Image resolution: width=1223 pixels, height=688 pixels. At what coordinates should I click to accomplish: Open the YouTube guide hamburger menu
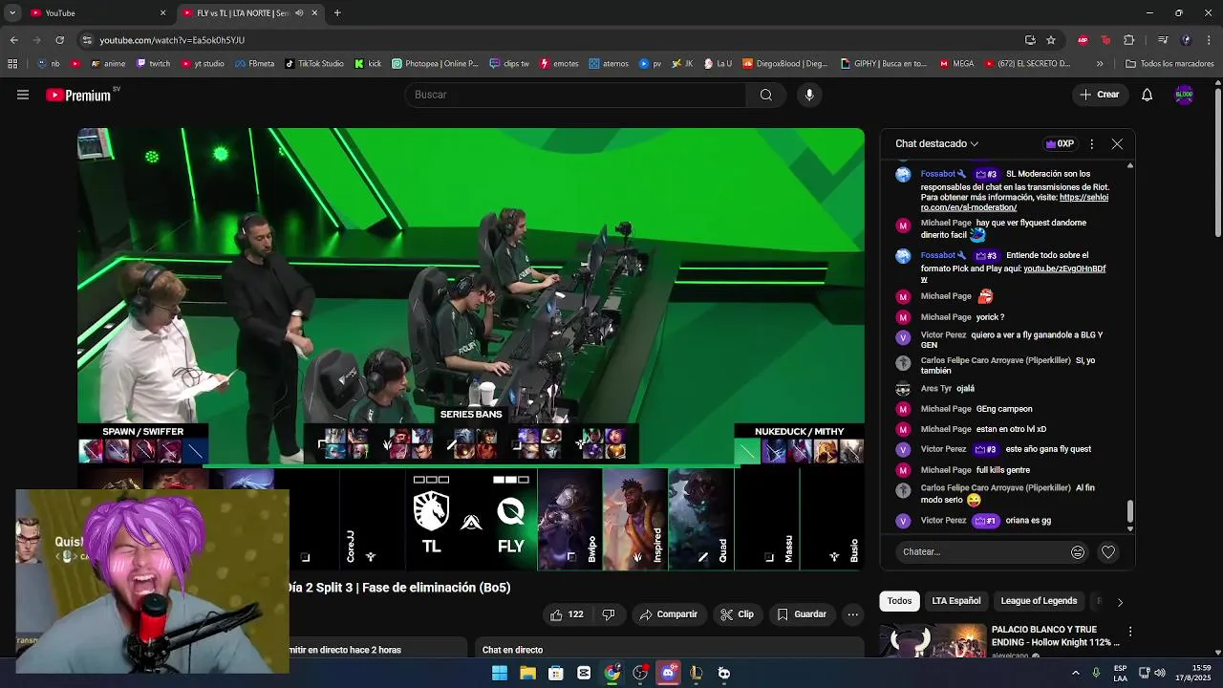click(x=23, y=95)
